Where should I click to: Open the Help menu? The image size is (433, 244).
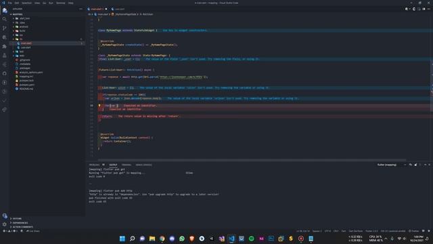[70, 3]
